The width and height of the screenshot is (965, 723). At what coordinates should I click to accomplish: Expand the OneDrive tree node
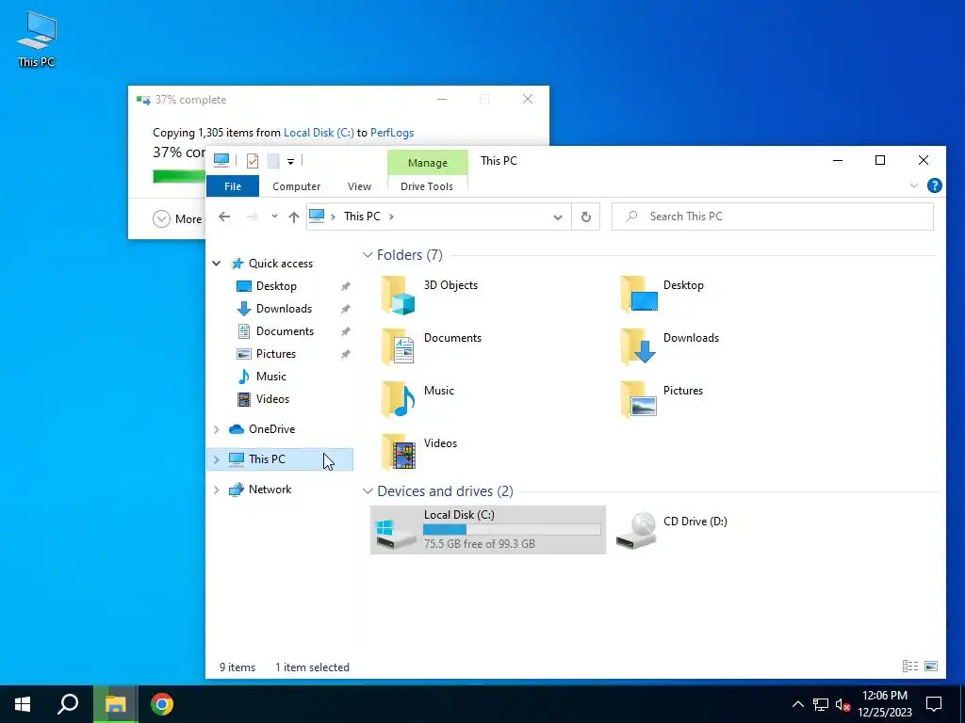[217, 429]
